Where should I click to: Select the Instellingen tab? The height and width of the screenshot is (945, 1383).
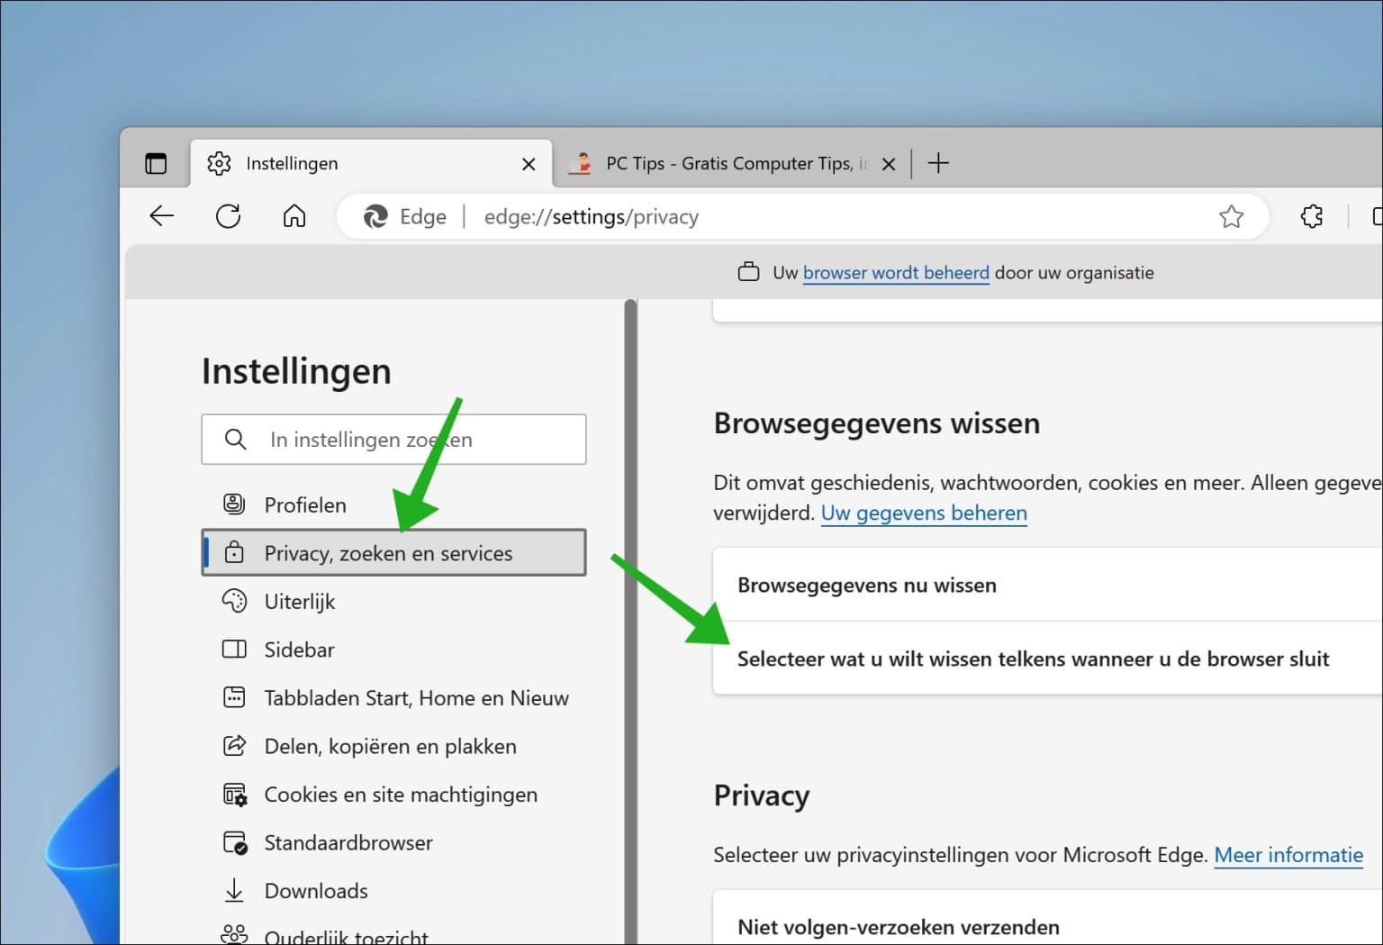point(292,163)
